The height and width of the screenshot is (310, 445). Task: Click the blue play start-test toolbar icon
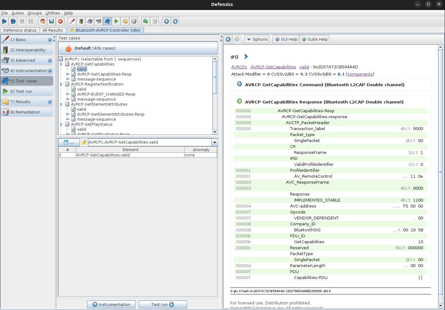tap(4, 21)
